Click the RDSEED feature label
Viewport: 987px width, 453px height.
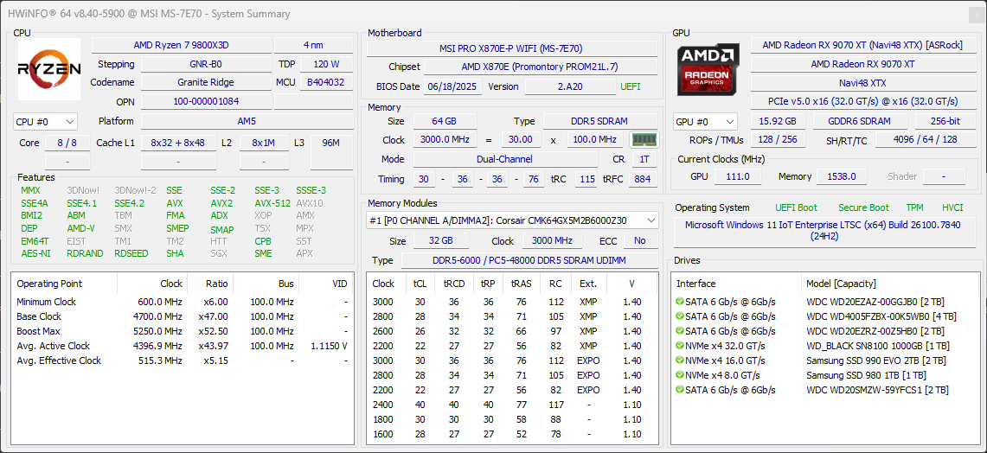(x=131, y=253)
